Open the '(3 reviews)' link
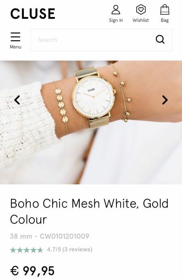Screen dimensions: 182x279 pos(77,249)
